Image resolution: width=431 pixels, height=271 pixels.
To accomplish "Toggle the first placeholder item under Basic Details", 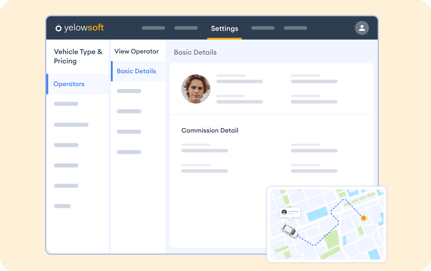I will click(x=129, y=91).
